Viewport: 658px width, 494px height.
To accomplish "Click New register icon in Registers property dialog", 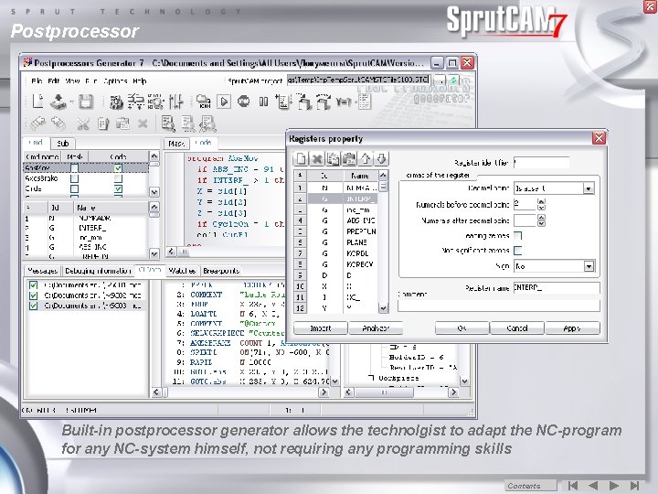I will pyautogui.click(x=301, y=159).
